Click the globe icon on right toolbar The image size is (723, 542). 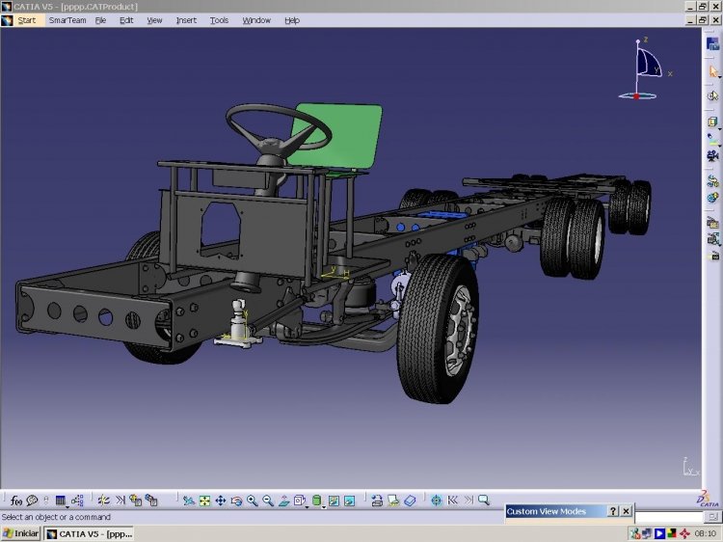coord(712,198)
